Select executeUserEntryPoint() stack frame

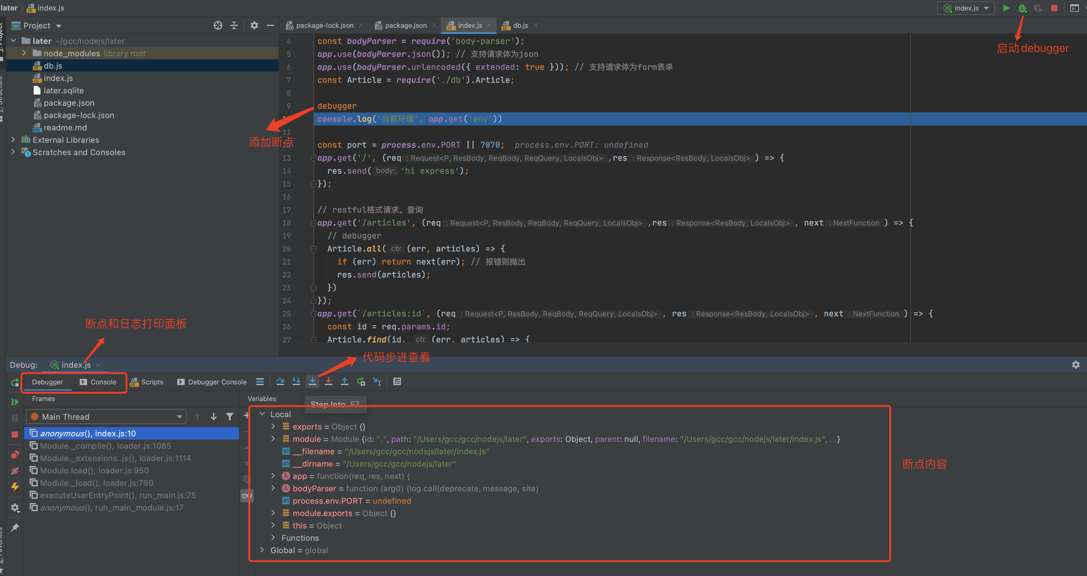click(132, 495)
